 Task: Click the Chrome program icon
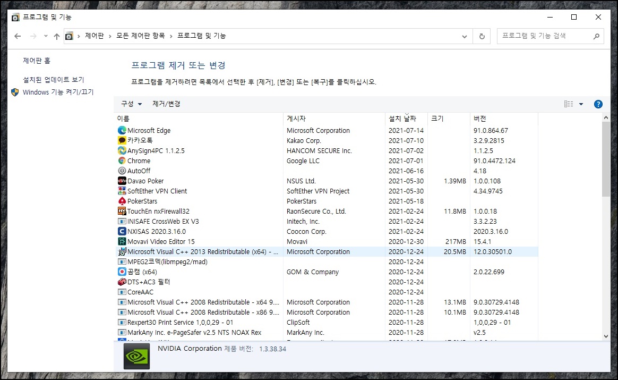[122, 161]
